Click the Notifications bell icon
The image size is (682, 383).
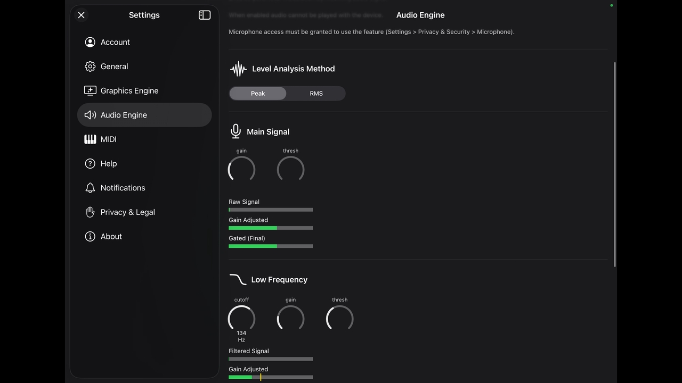coord(90,188)
